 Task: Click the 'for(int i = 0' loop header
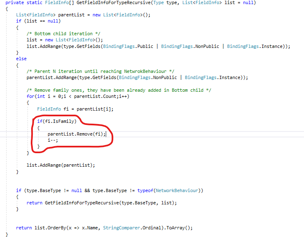78,96
